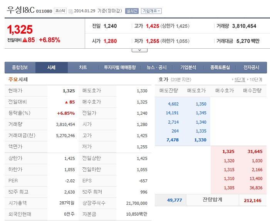Click the +6.85% change rate in header
This screenshot has height=221, width=270.
pyautogui.click(x=50, y=40)
